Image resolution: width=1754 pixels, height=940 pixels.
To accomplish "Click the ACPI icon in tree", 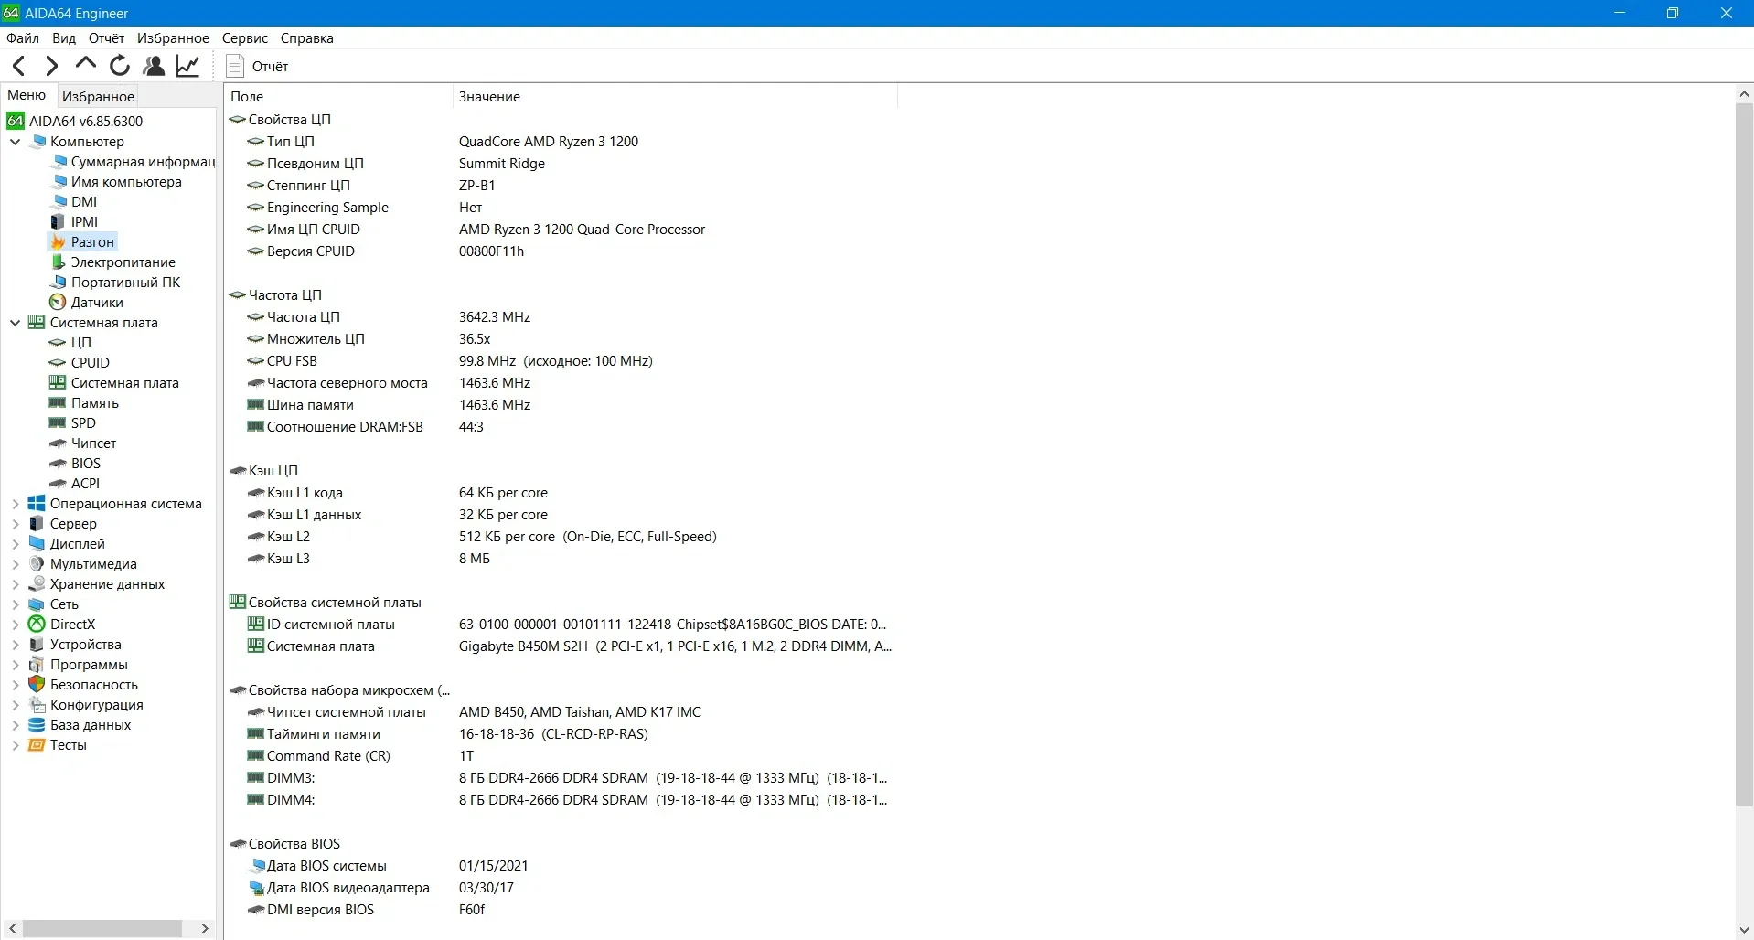I will click(58, 484).
